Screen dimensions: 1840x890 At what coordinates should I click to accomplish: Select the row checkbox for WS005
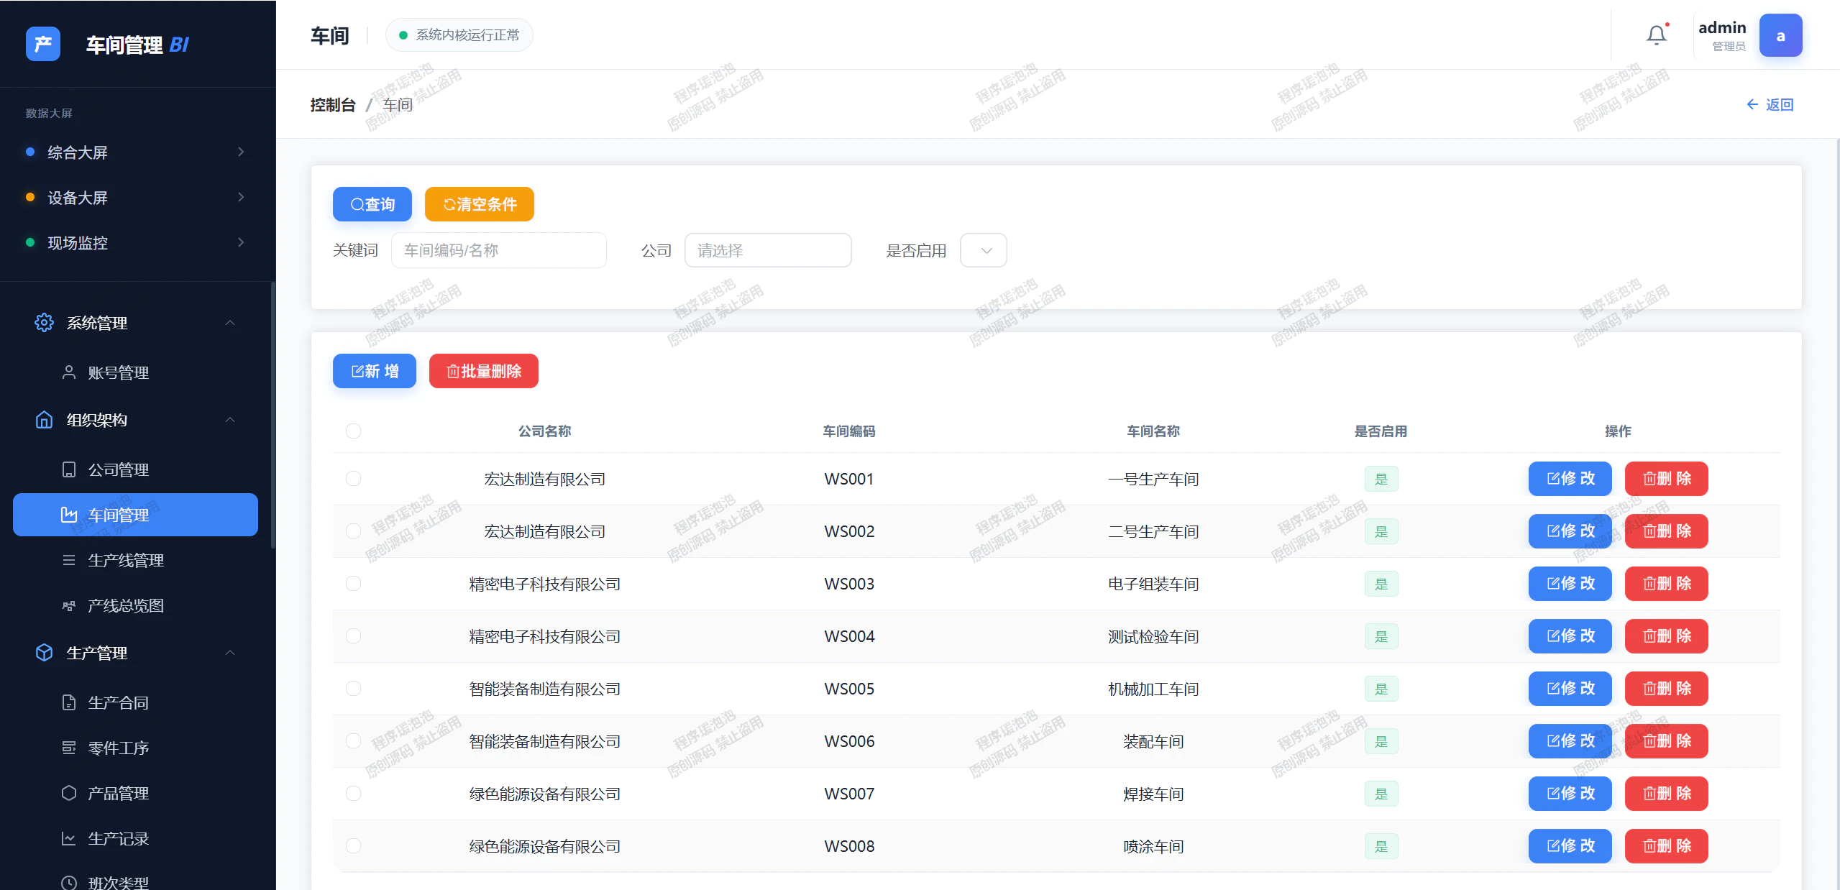point(353,688)
